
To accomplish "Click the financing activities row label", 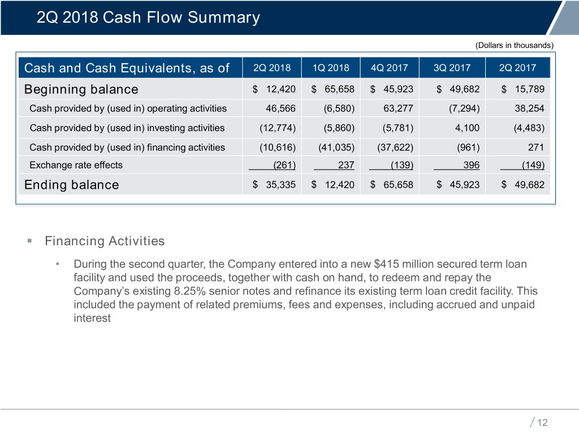I will (x=127, y=147).
